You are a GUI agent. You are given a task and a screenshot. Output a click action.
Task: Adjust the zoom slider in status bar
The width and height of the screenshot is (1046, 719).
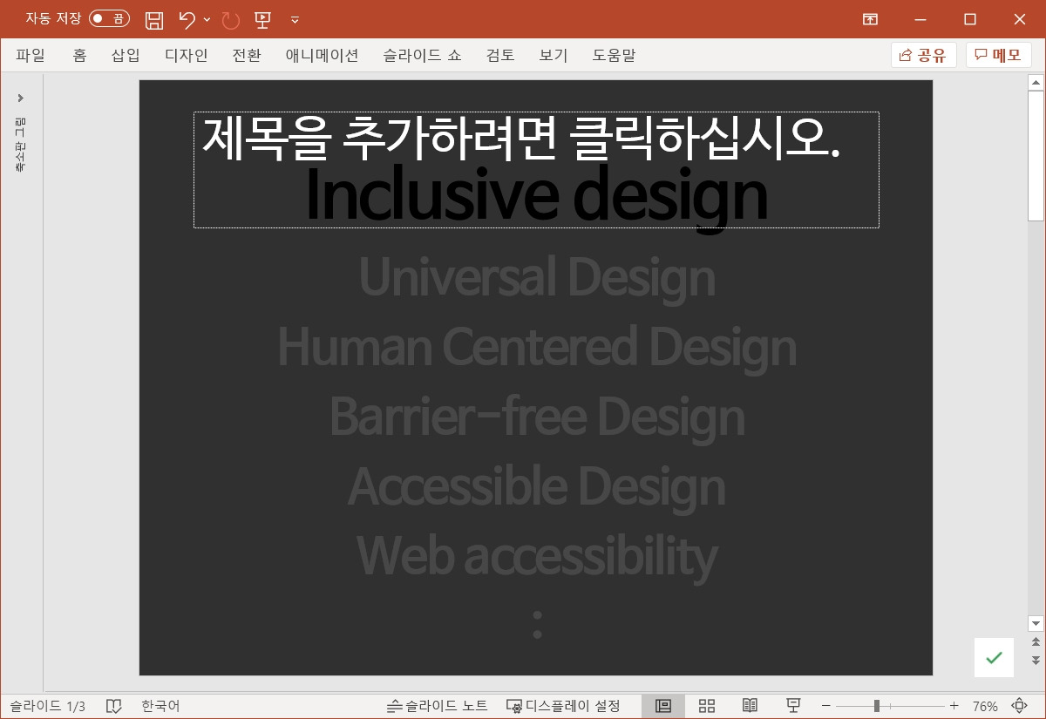876,705
